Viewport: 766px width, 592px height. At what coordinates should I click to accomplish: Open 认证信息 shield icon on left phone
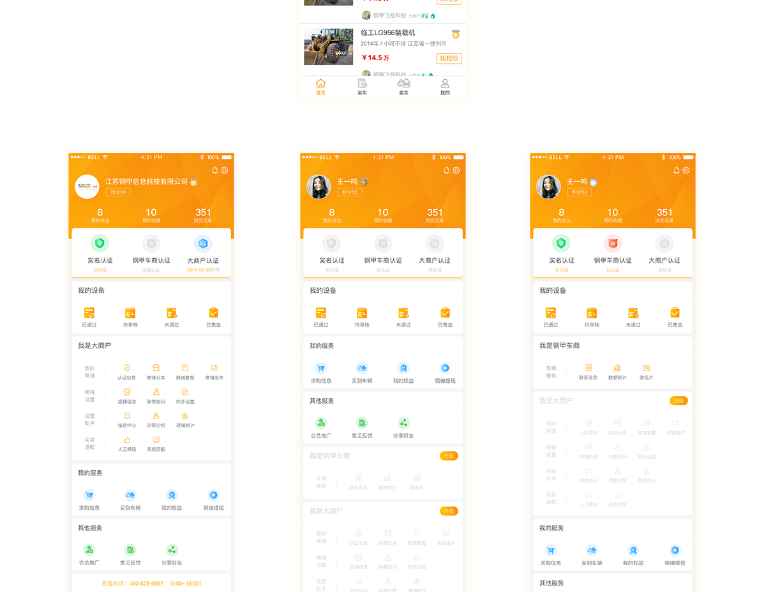[x=127, y=368]
